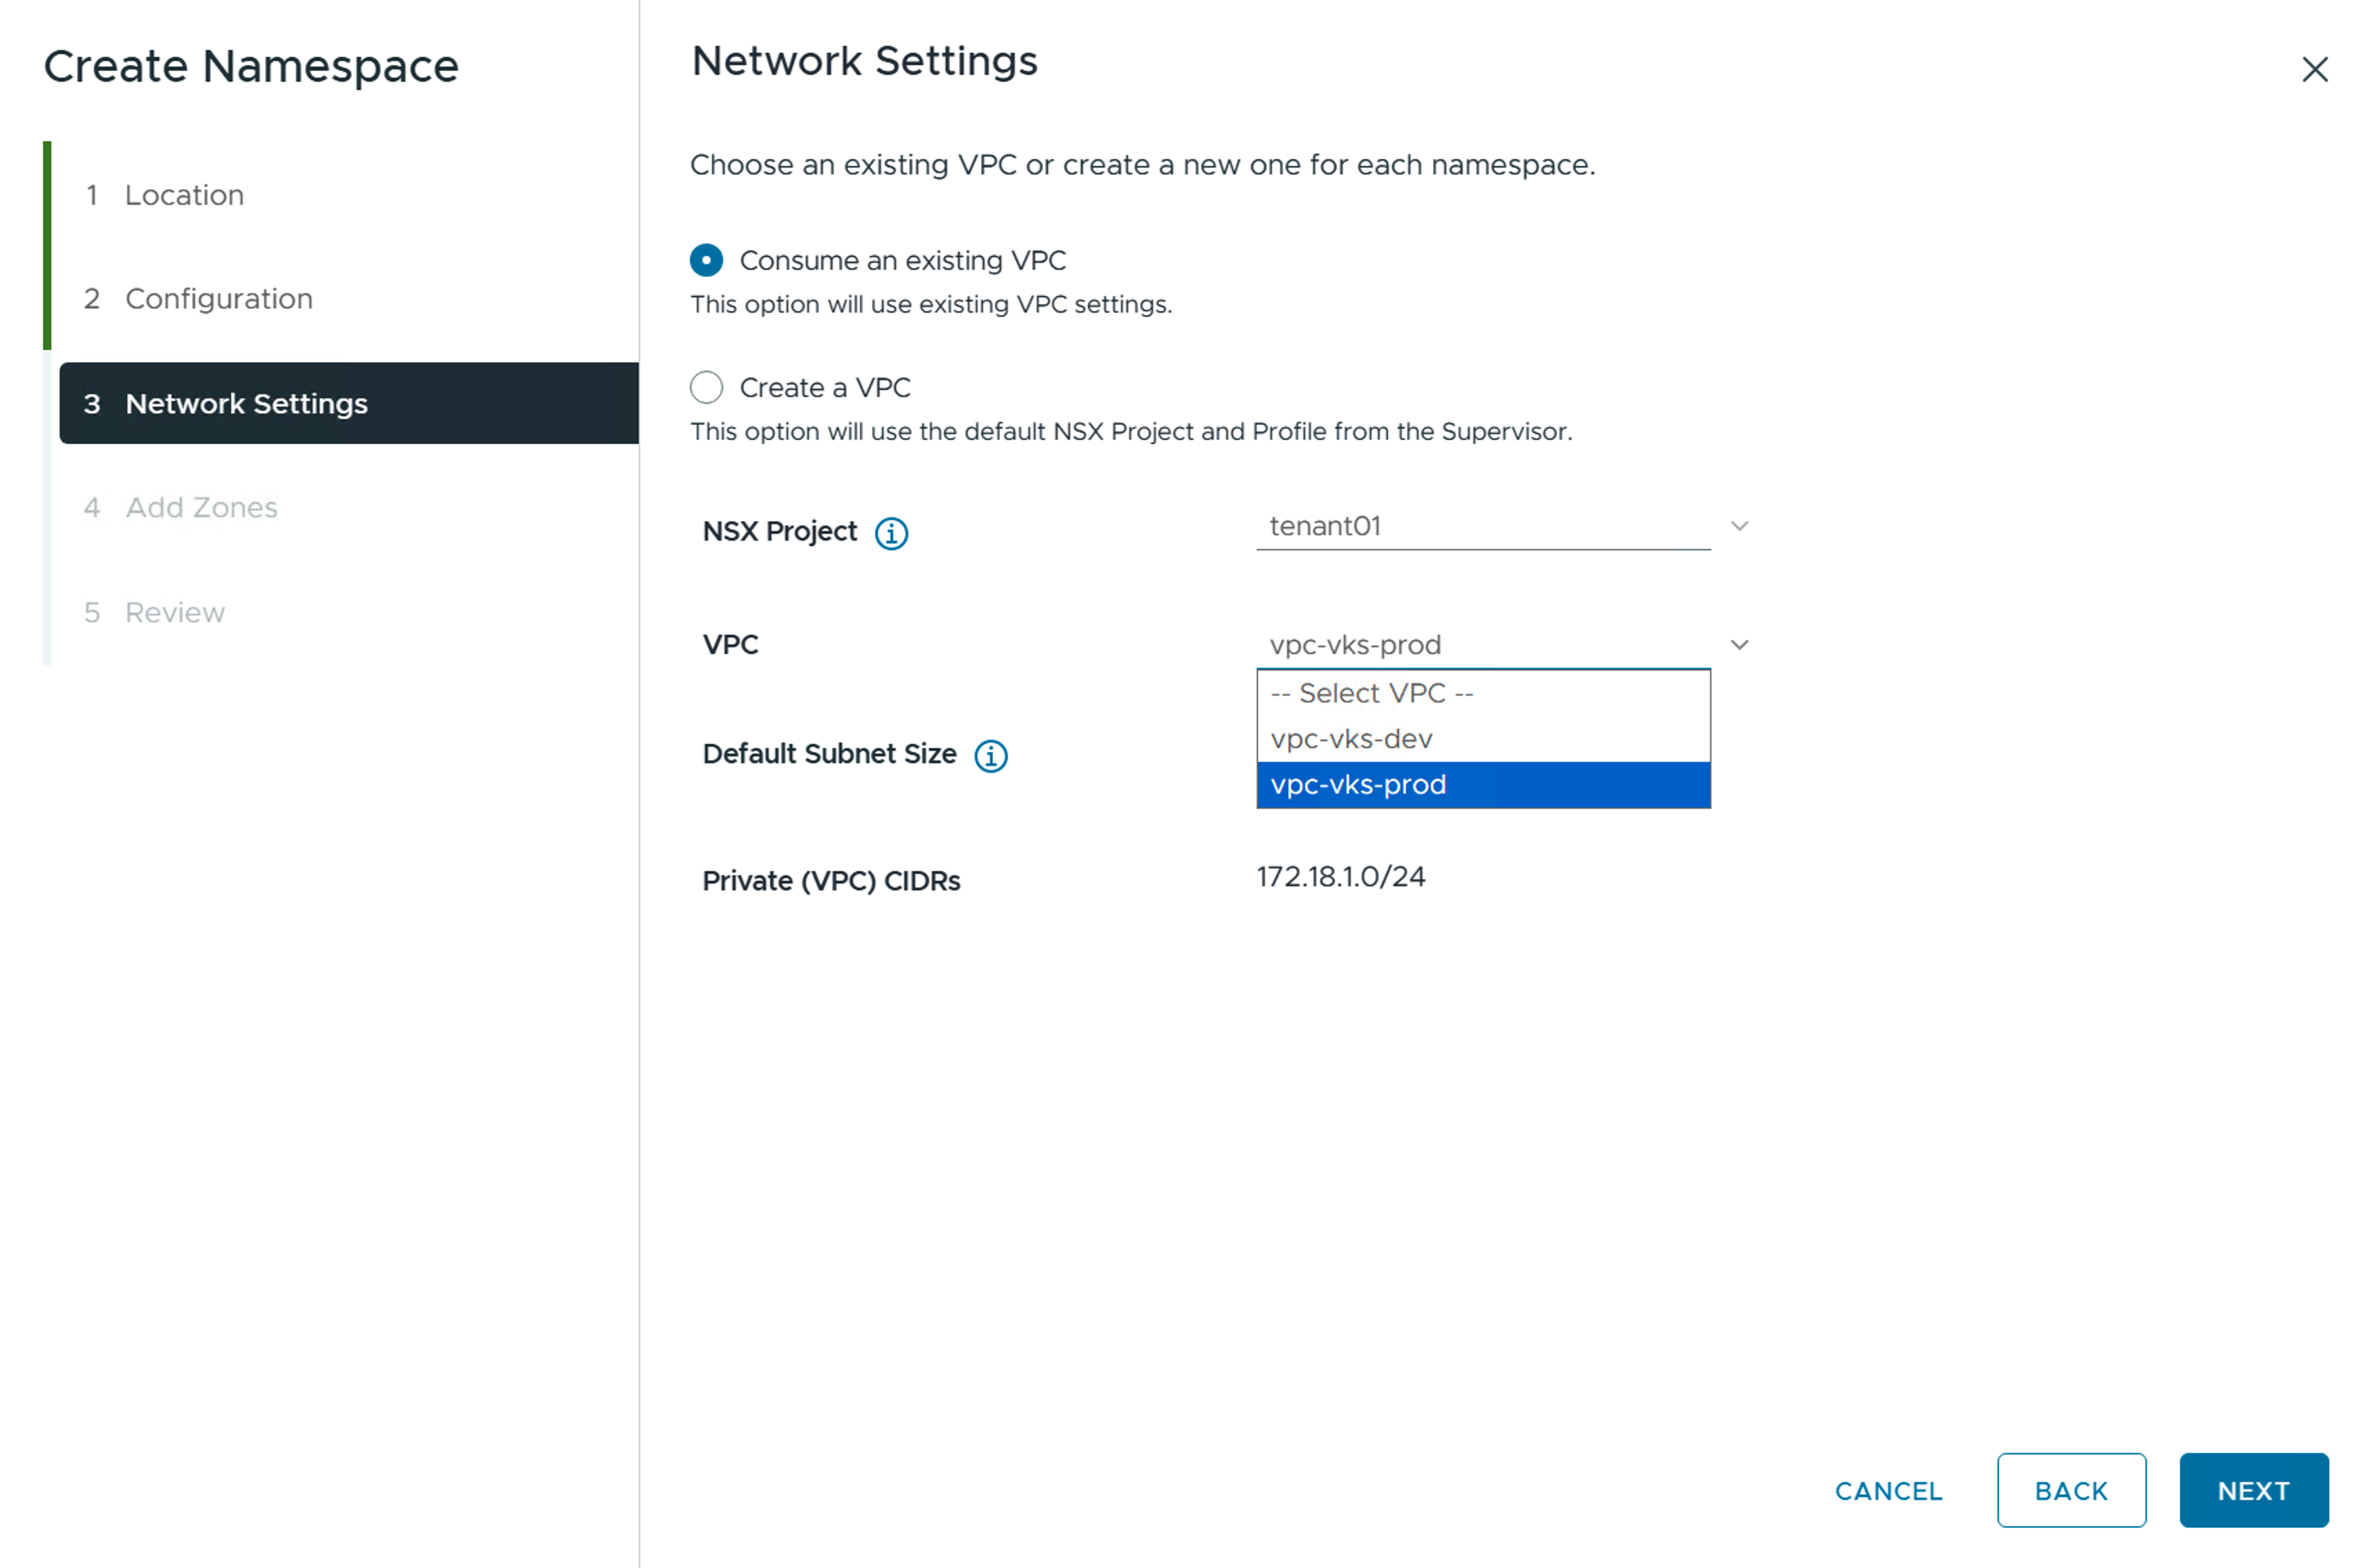2371x1568 pixels.
Task: Proceed with the Next button
Action: point(2253,1491)
